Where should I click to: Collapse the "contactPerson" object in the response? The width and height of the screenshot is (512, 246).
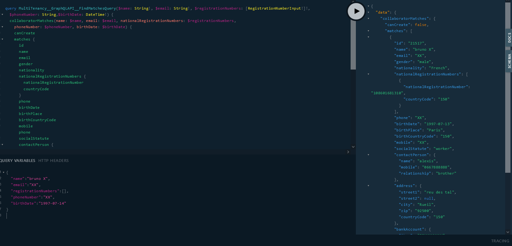[368, 155]
